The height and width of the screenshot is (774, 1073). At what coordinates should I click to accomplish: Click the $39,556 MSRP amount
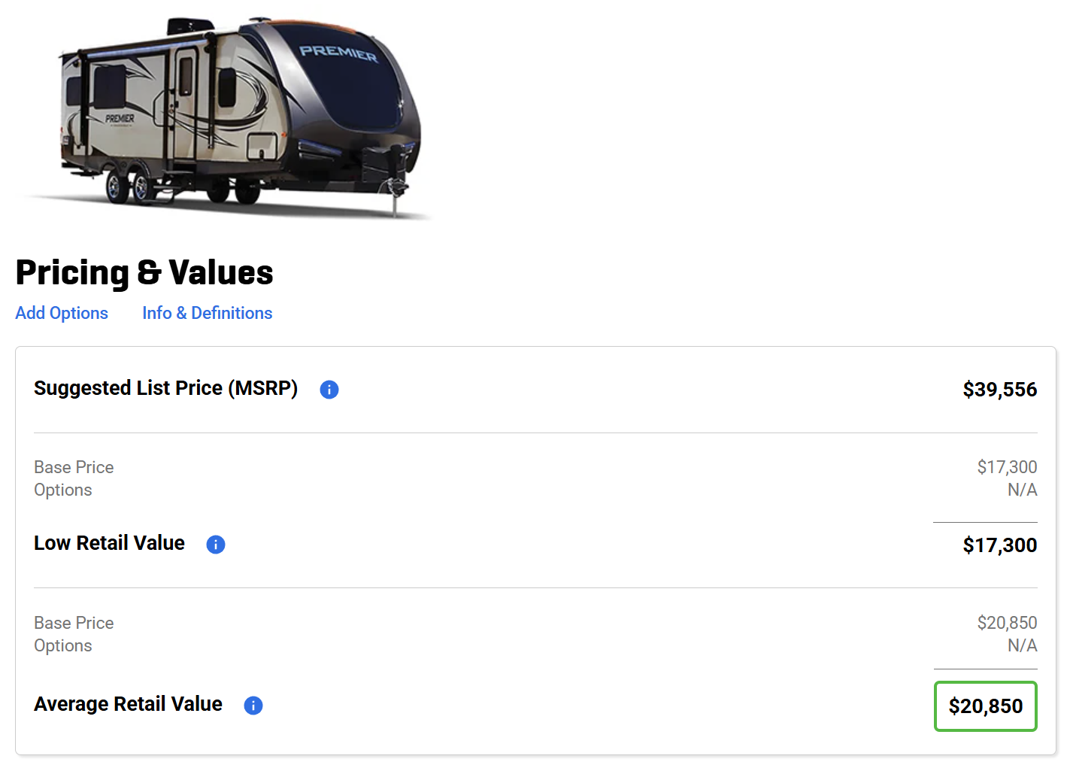click(999, 390)
